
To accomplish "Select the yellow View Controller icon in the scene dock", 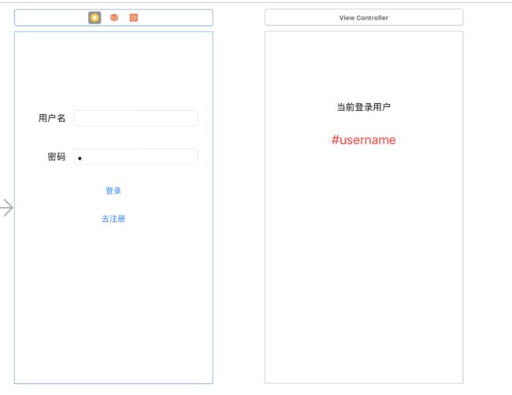I will (95, 17).
